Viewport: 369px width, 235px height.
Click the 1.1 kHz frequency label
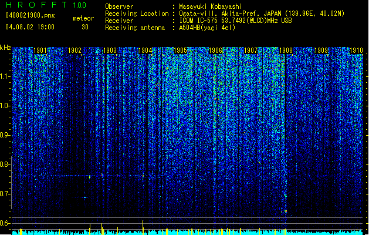tap(5, 76)
